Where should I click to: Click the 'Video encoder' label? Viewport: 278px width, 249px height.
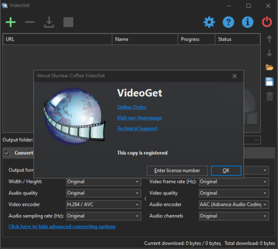click(24, 205)
